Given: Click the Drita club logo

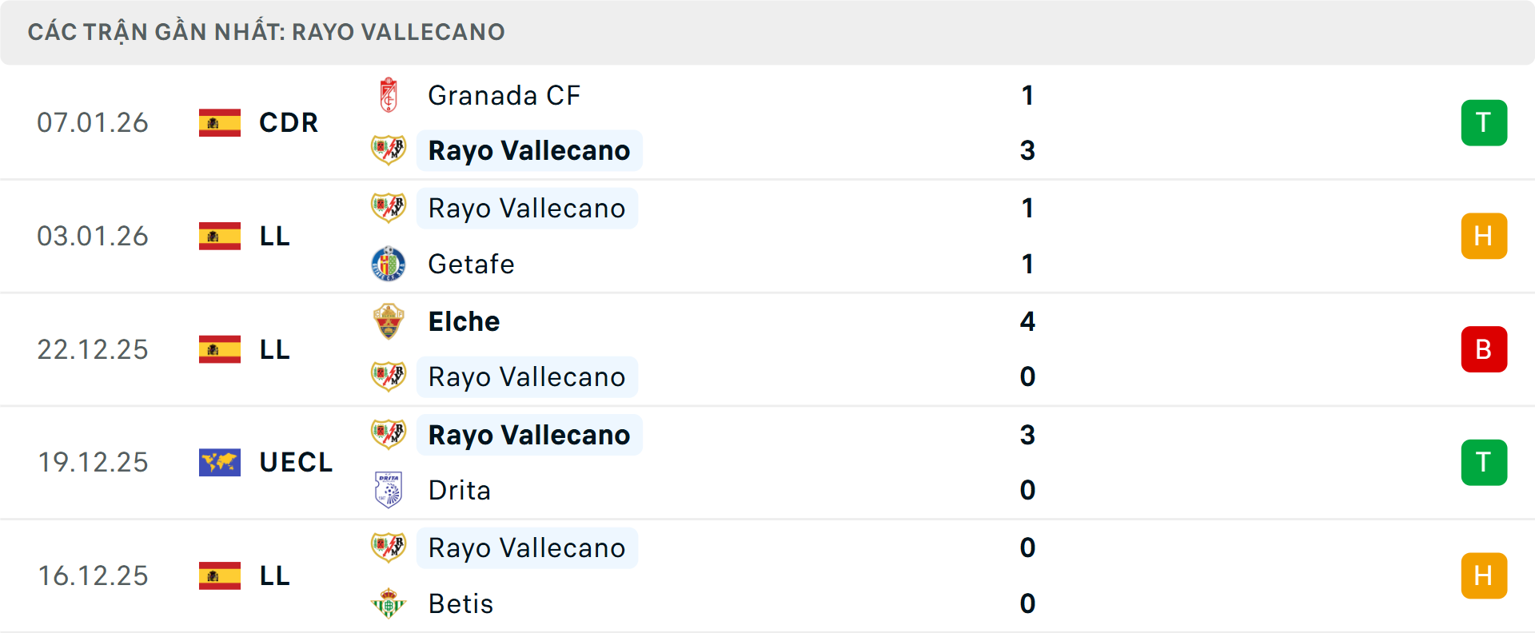Looking at the screenshot, I should (389, 490).
